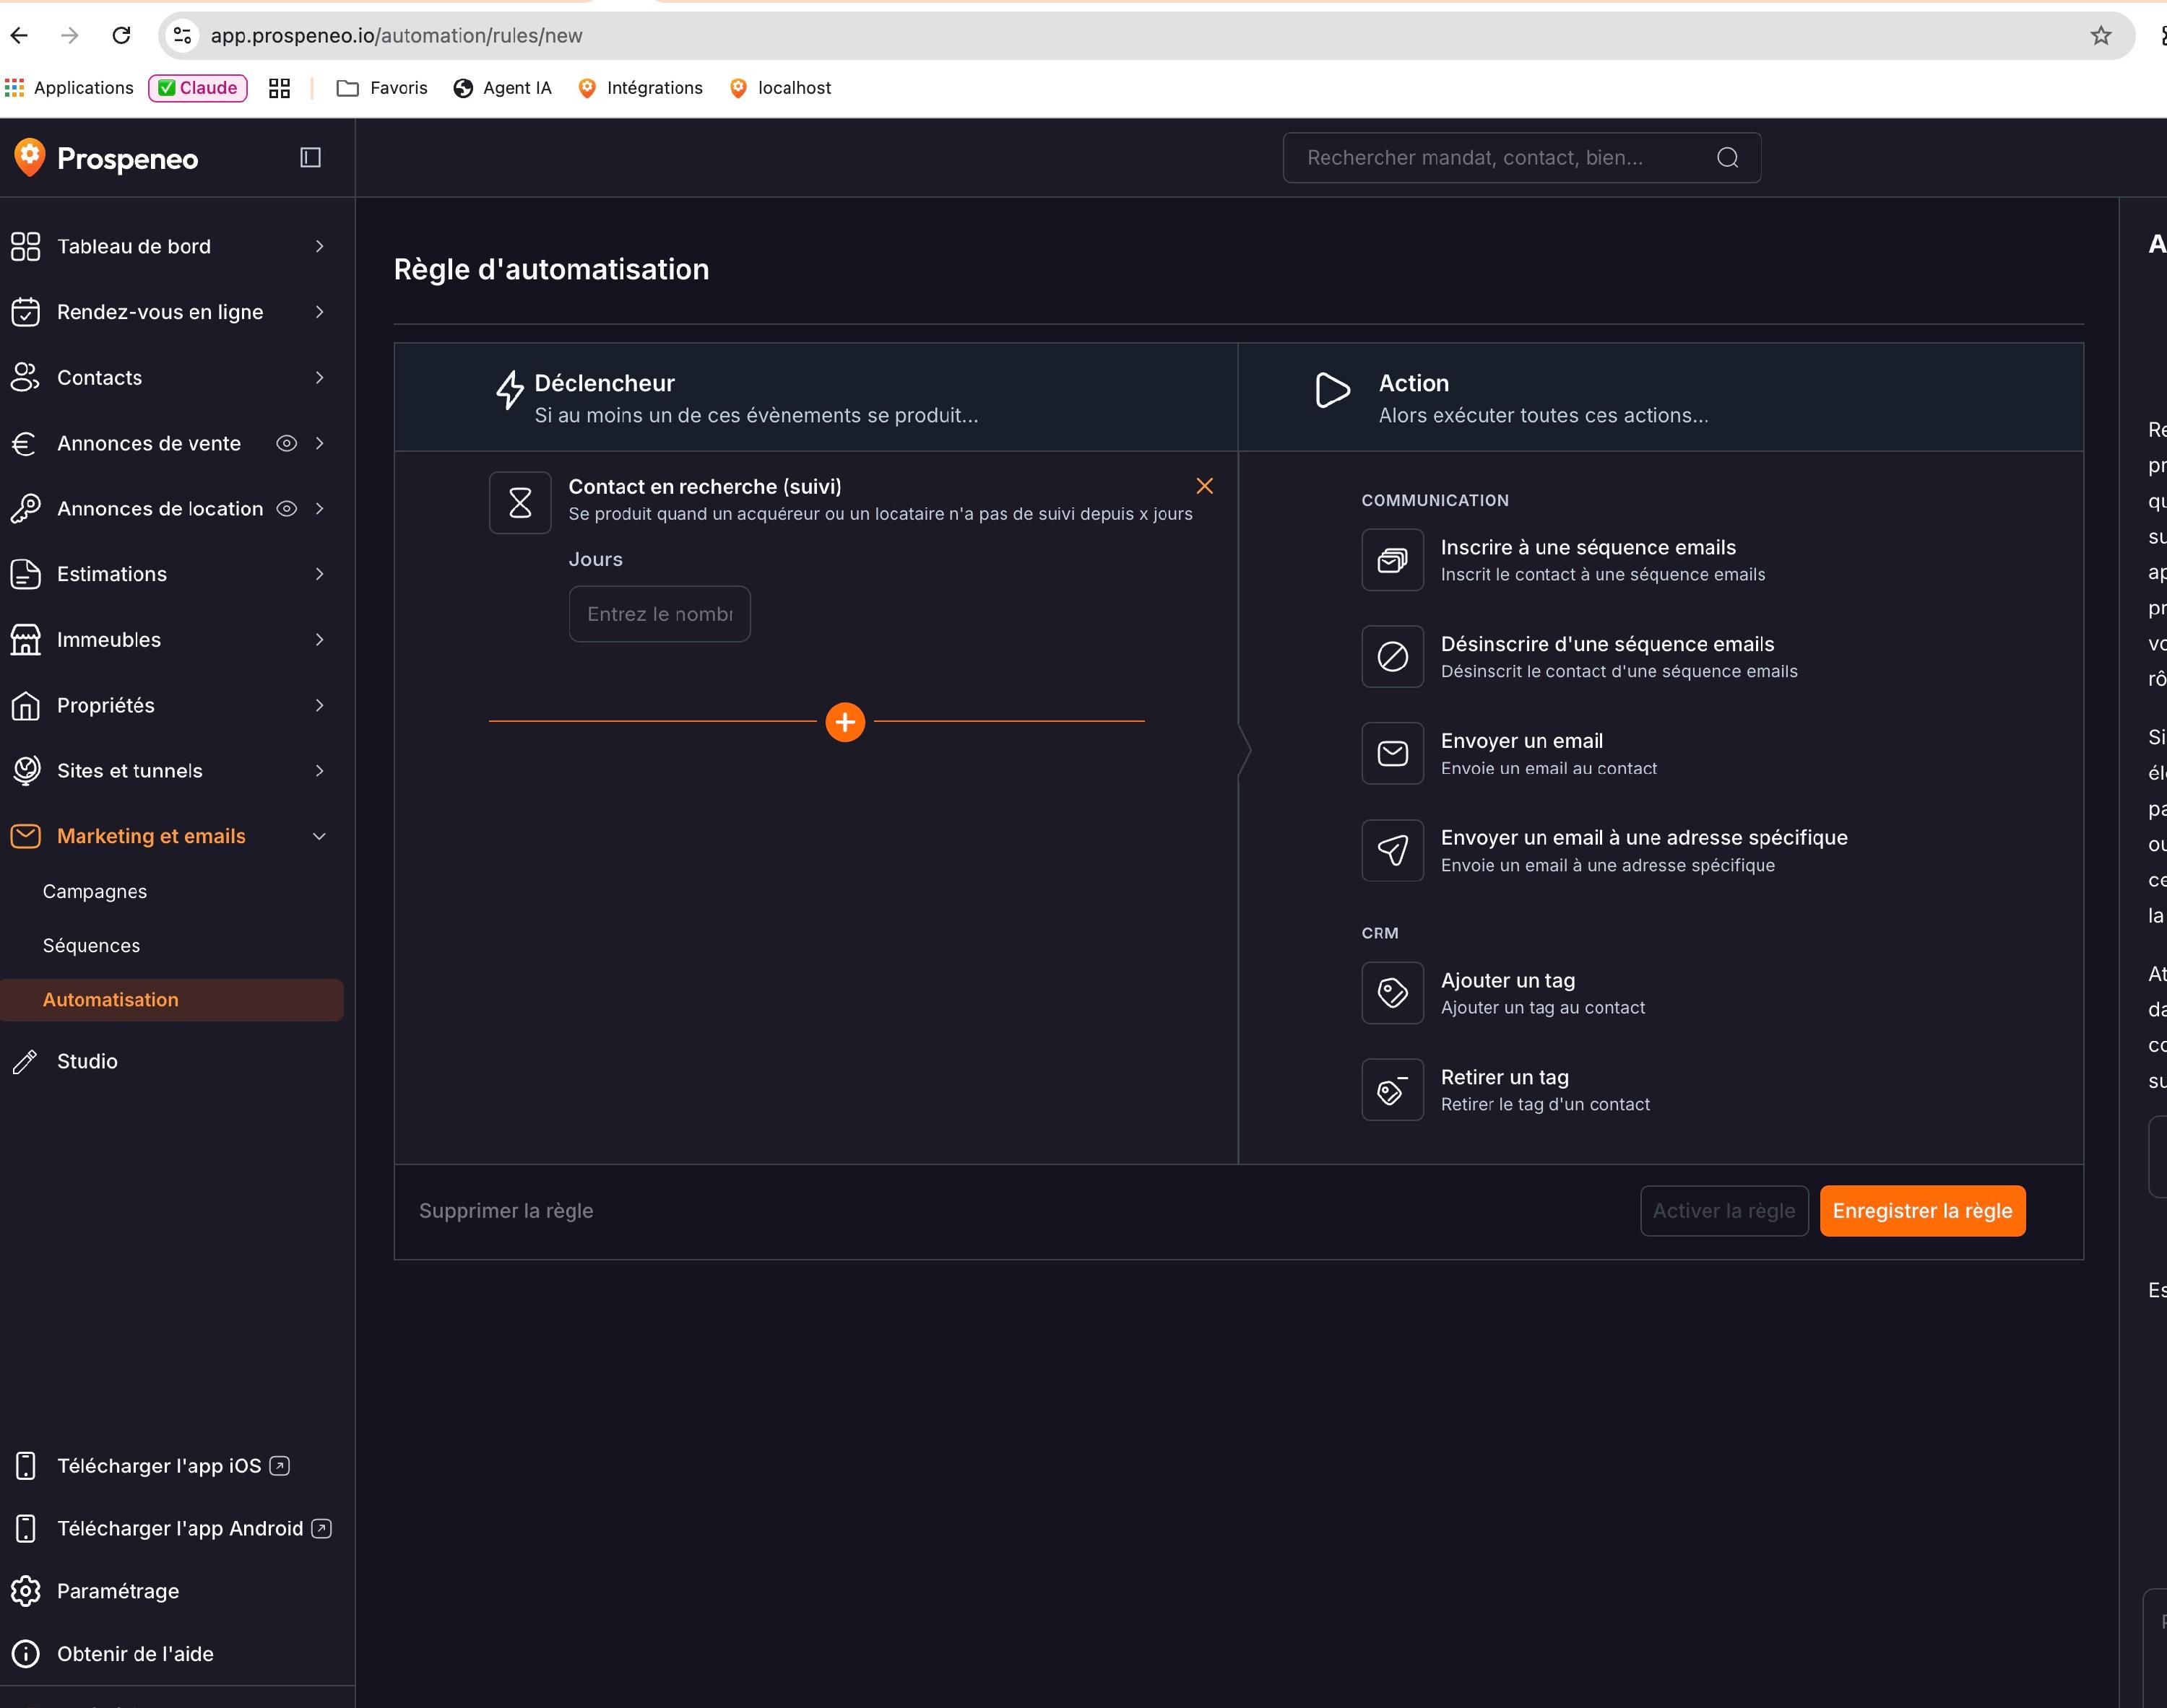The image size is (2167, 1708).
Task: Click the search magnifier icon
Action: 1727,157
